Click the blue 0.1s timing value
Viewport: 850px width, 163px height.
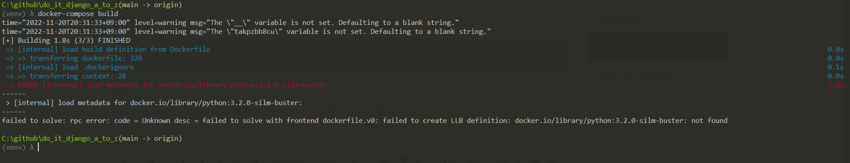pyautogui.click(x=835, y=67)
